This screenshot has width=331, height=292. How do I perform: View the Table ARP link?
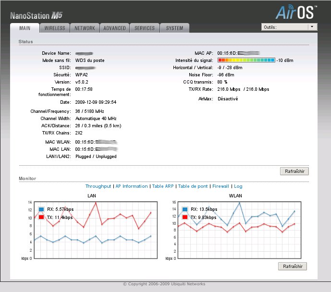(163, 186)
